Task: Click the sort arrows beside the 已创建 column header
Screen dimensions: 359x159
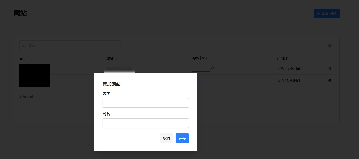Action: tap(290, 58)
